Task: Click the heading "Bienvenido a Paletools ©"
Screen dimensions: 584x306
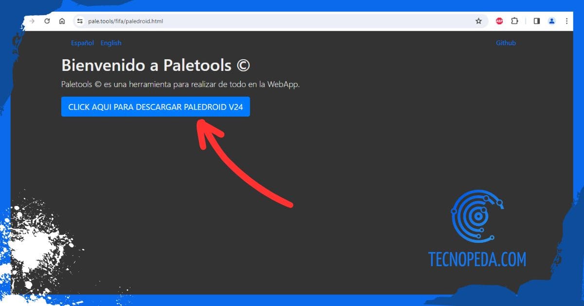Action: tap(156, 65)
